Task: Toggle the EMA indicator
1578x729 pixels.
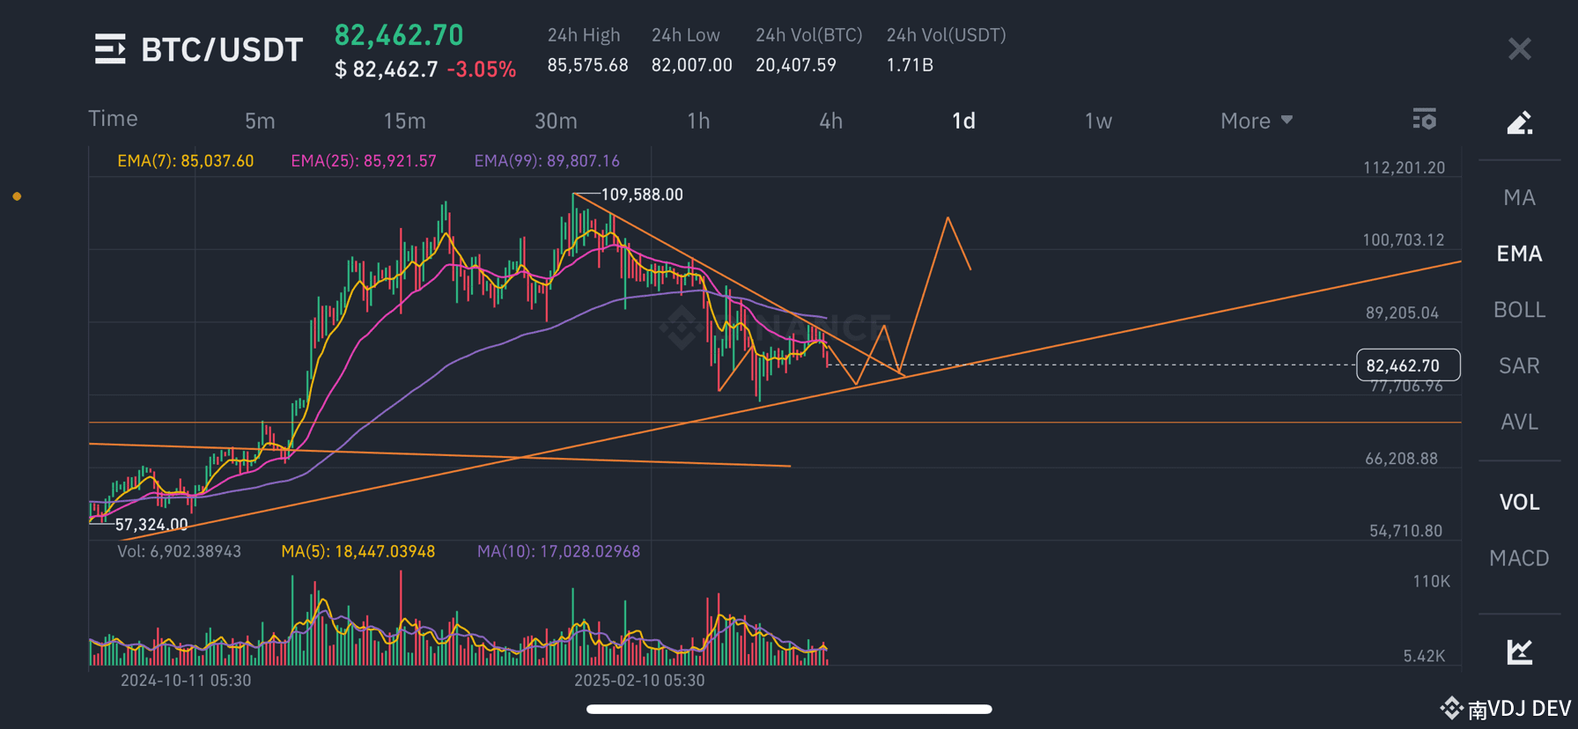Action: click(1519, 254)
